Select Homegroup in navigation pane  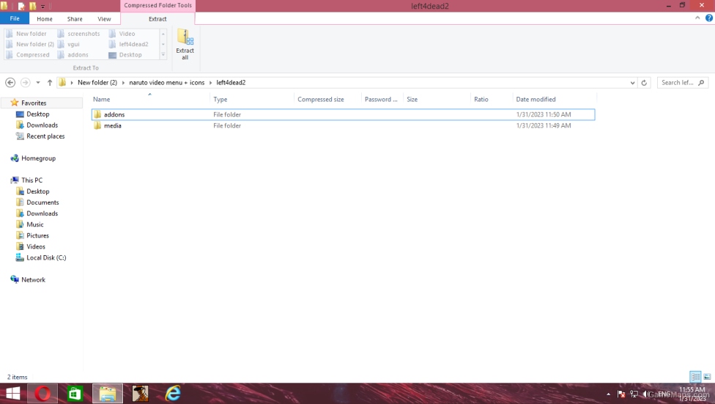pos(38,158)
